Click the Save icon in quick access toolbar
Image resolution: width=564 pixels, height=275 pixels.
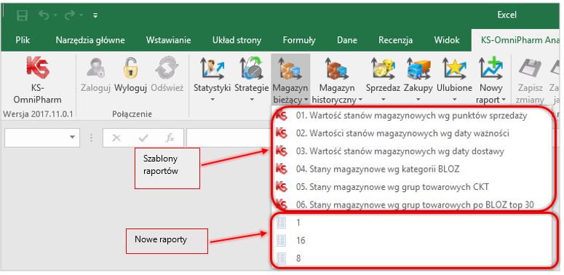pyautogui.click(x=23, y=15)
